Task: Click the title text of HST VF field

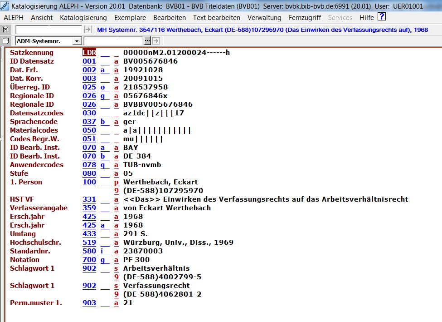Action: [266, 199]
